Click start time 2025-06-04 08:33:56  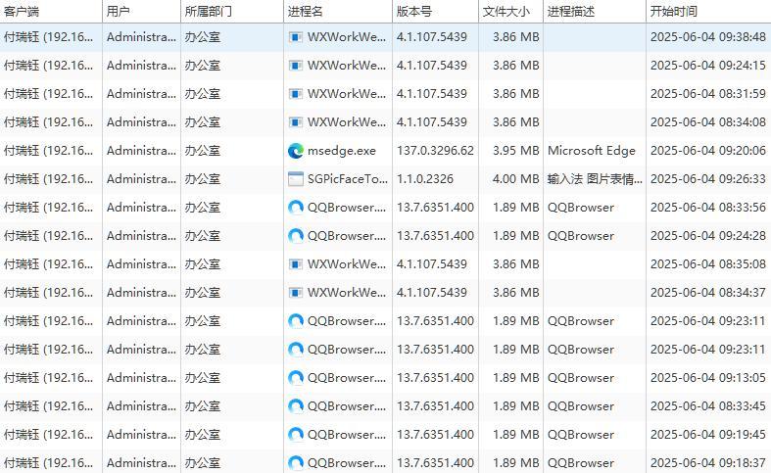coord(708,208)
